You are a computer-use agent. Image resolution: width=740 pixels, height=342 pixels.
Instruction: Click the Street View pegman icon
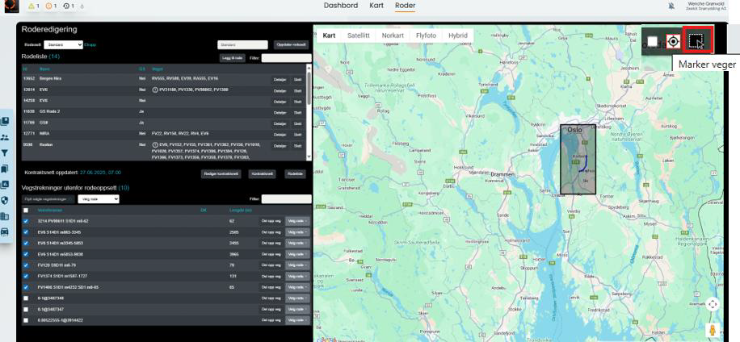(x=713, y=329)
